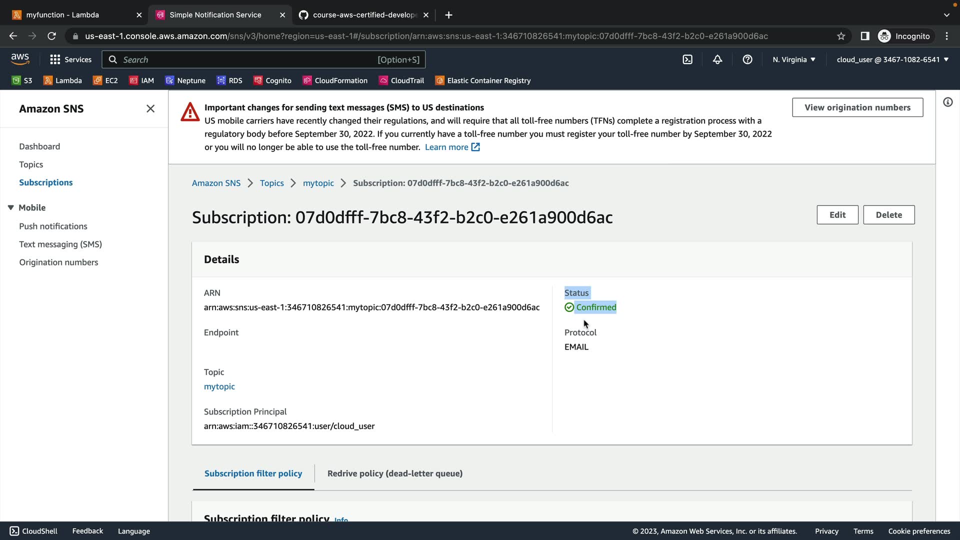Open the info panel icon at right
The width and height of the screenshot is (960, 540).
point(947,102)
